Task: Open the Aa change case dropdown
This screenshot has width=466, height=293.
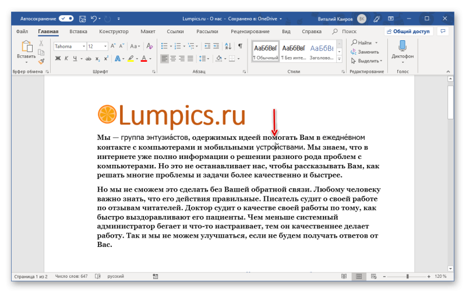Action: [135, 47]
